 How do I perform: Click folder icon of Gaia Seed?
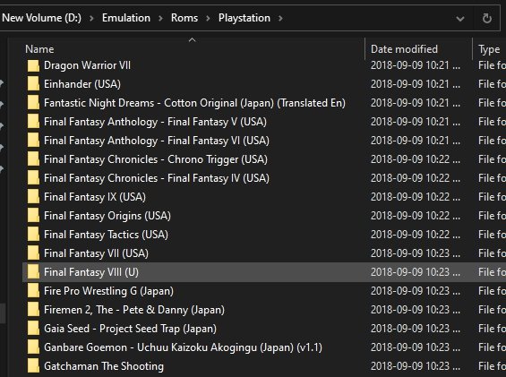[x=33, y=329]
